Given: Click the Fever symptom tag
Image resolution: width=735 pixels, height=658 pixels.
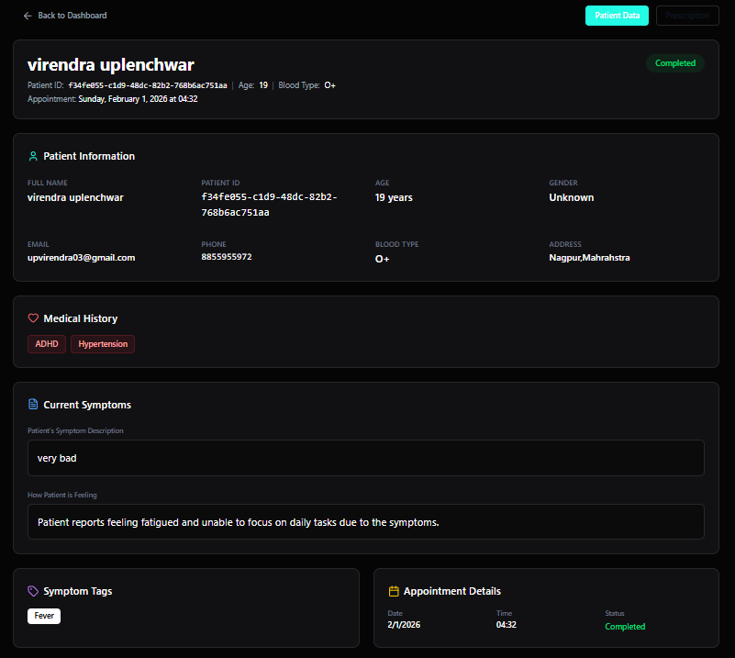Looking at the screenshot, I should [x=44, y=616].
